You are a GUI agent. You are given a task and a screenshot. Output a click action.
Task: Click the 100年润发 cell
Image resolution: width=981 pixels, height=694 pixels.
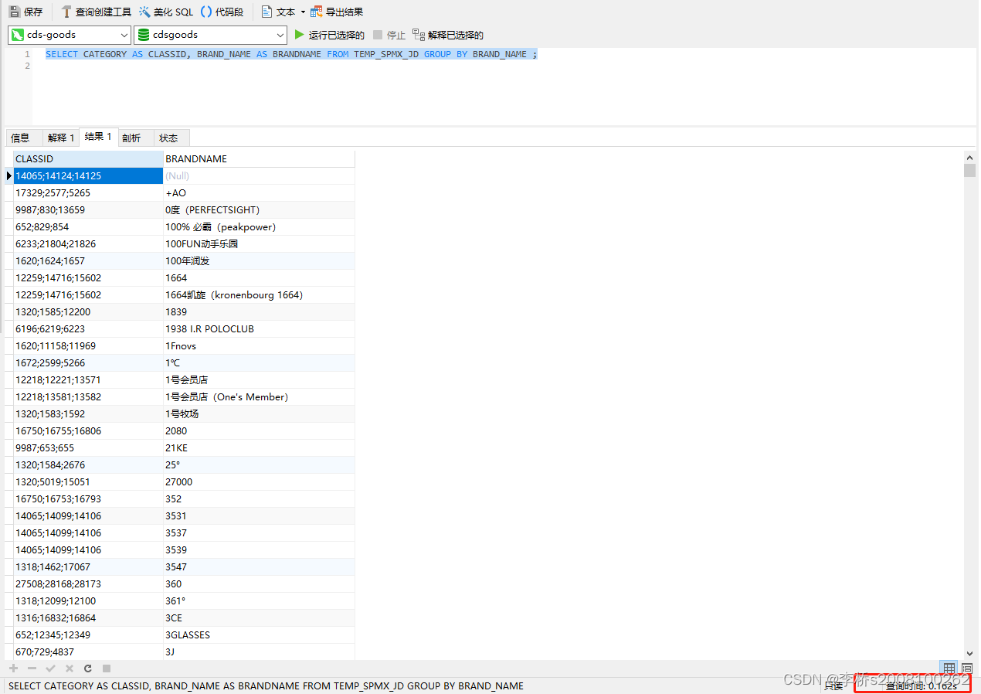pyautogui.click(x=259, y=260)
